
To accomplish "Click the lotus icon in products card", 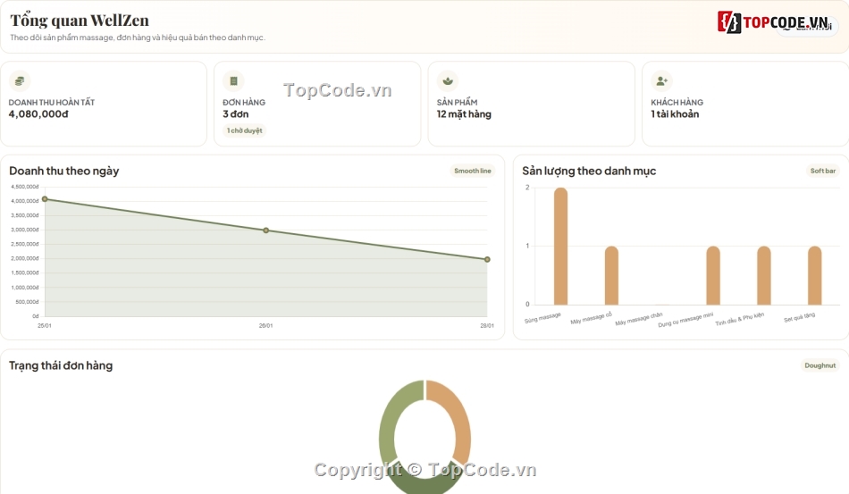I will click(448, 81).
